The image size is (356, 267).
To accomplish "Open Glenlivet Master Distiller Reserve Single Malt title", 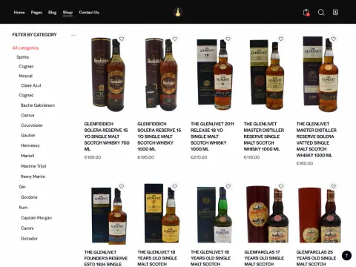I will [264, 136].
